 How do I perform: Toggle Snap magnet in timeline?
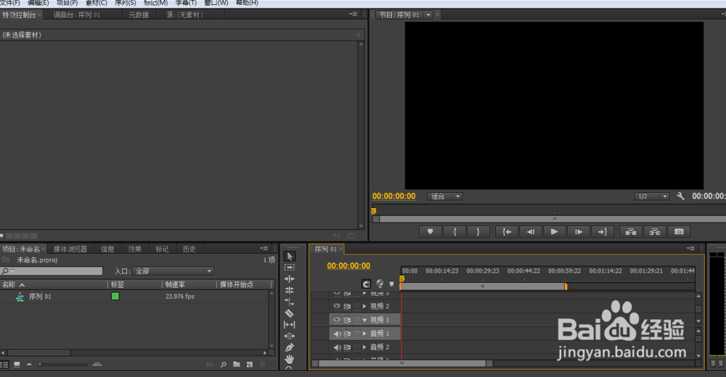click(366, 284)
